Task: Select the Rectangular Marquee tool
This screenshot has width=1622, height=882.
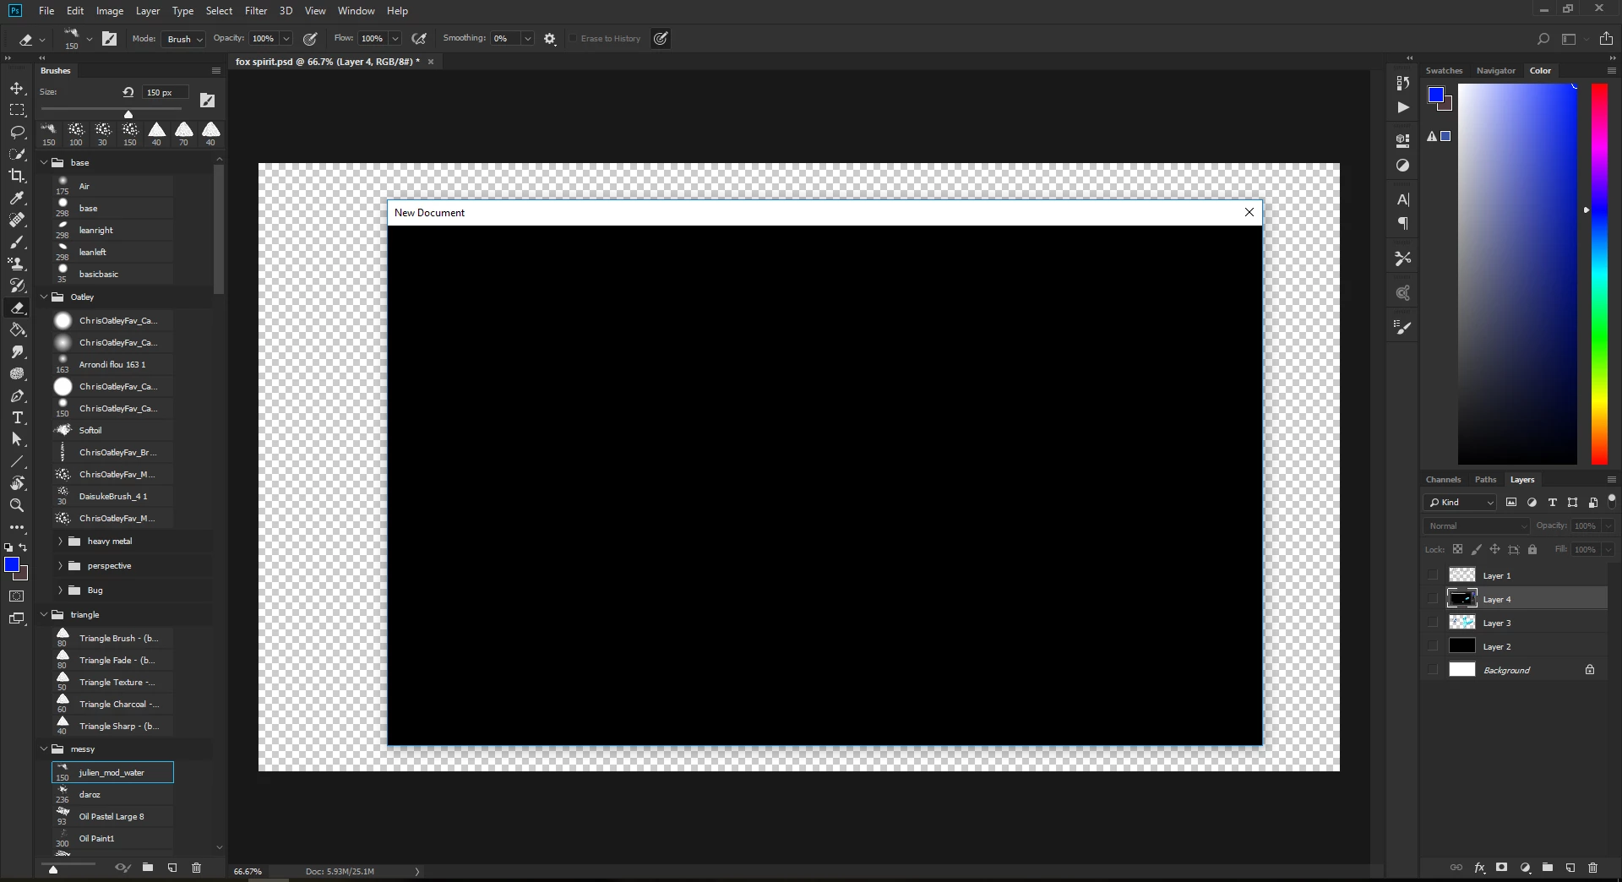Action: pos(17,111)
